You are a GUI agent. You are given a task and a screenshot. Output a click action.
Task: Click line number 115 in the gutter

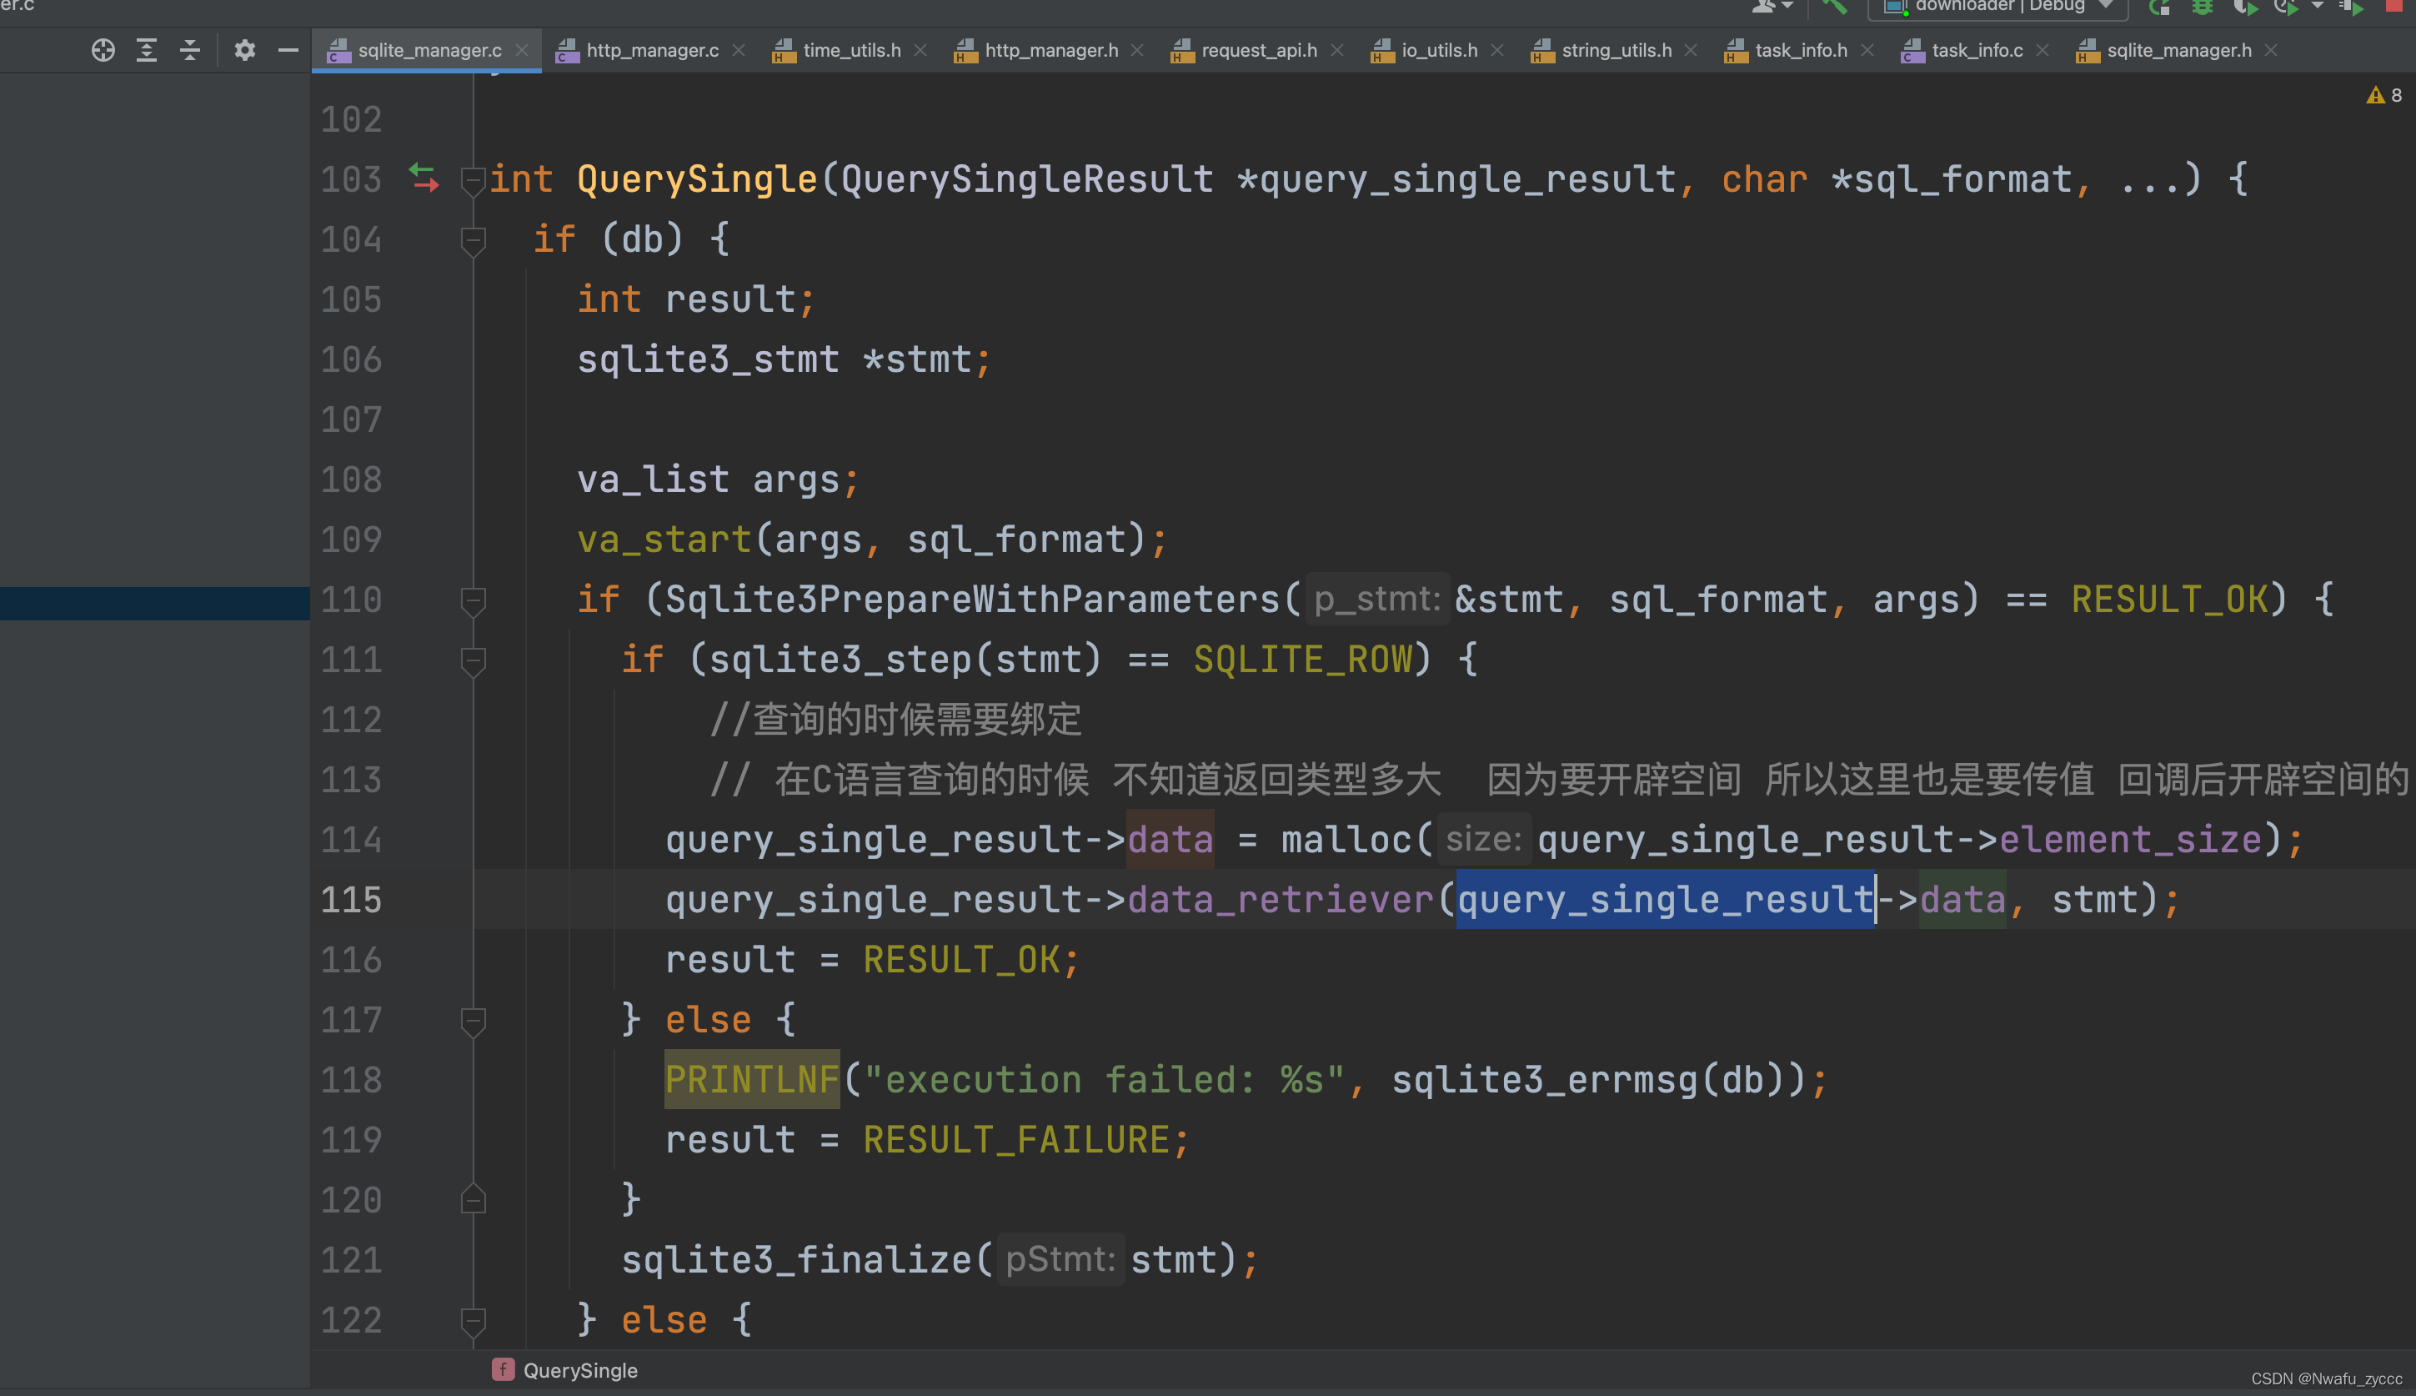click(351, 901)
